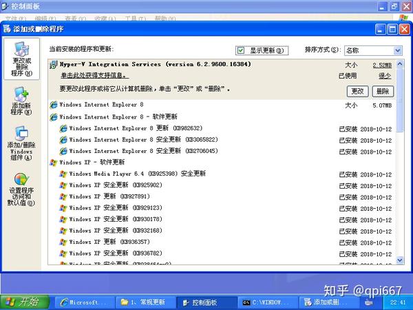Viewport: 413px width, 310px height.
Task: Select the Windows XP KB930178 update icon
Action: tap(63, 219)
